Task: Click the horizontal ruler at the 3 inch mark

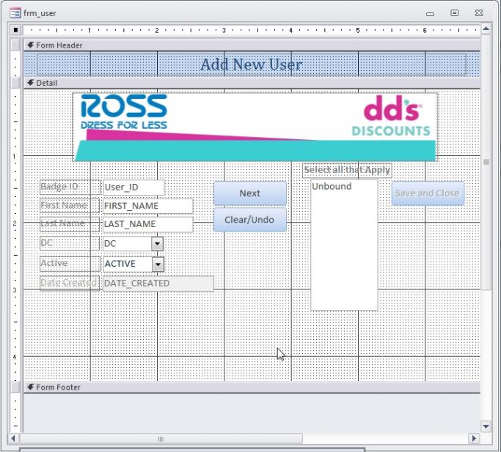Action: [224, 30]
